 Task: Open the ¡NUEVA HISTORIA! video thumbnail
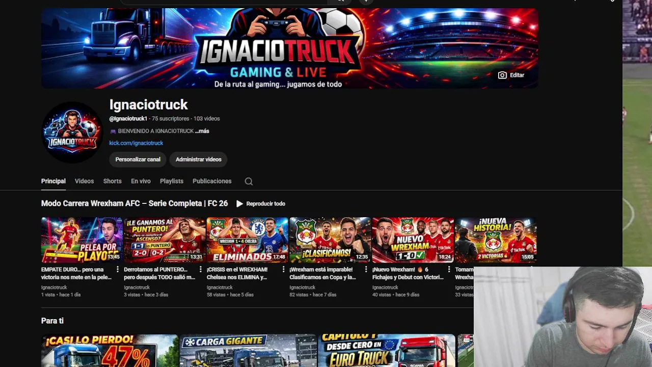pos(496,240)
